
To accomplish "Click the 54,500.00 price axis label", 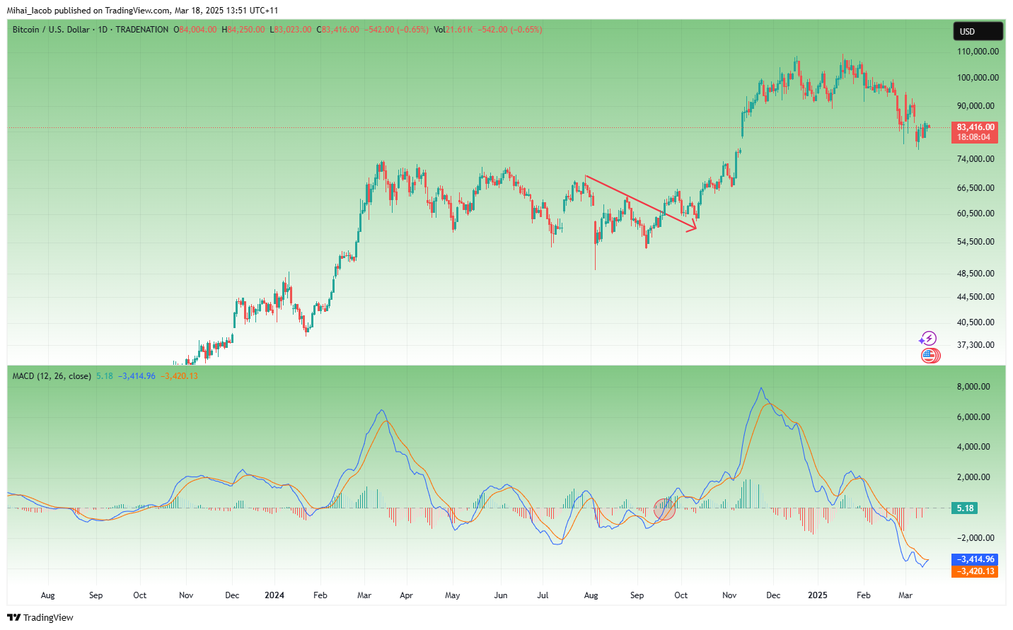I will [x=976, y=242].
